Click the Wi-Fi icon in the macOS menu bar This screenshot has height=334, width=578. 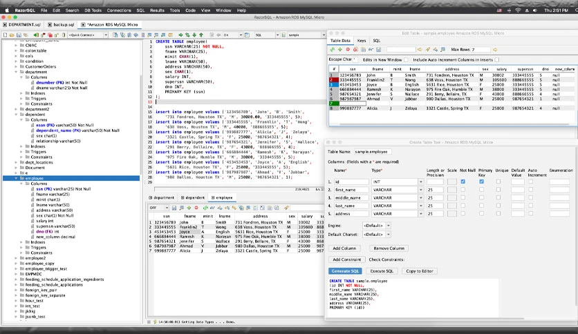pyautogui.click(x=518, y=10)
